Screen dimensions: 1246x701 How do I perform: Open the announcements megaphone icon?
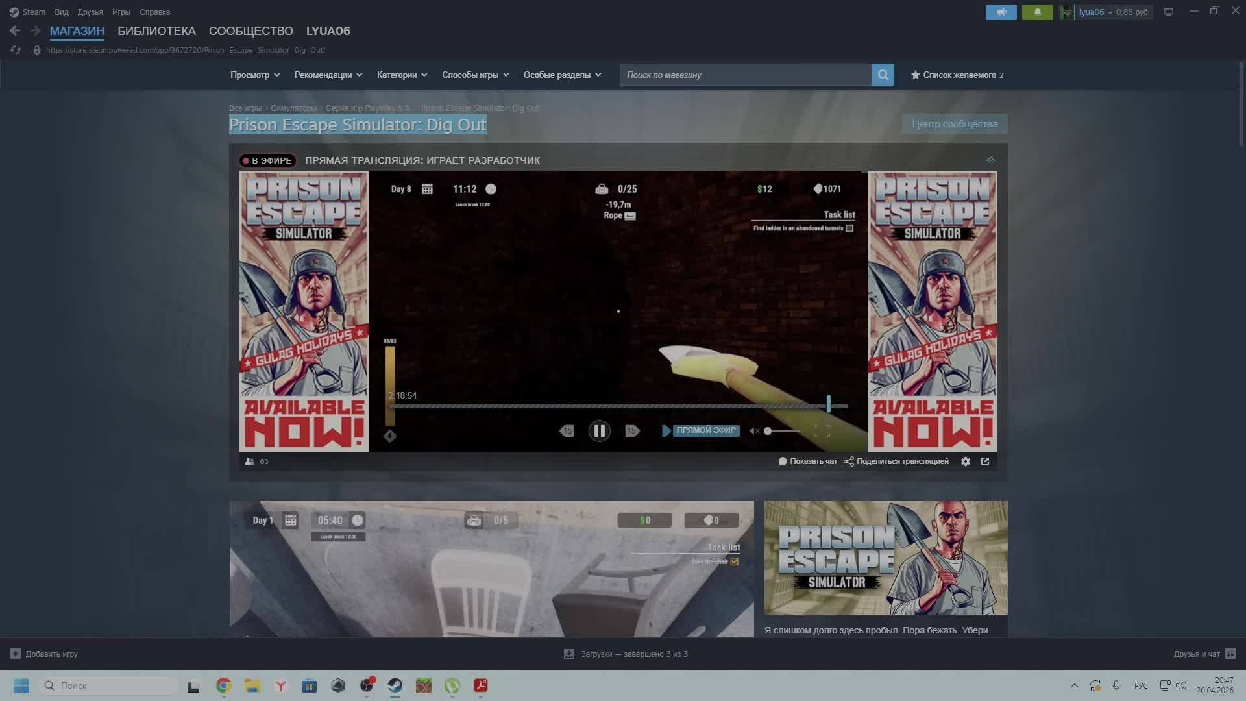tap(1001, 11)
